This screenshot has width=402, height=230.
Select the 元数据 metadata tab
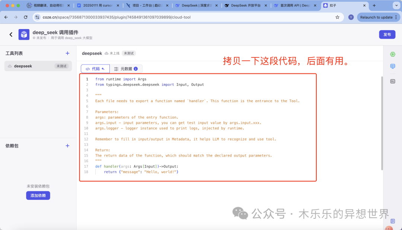(x=126, y=69)
